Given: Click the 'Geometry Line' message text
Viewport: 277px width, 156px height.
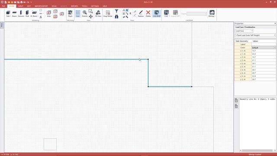Looking at the screenshot, I should [257, 99].
